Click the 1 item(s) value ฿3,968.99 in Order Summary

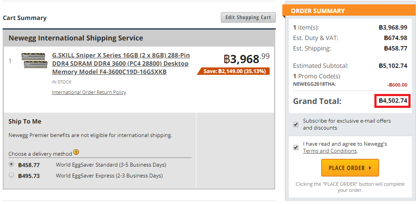point(393,27)
